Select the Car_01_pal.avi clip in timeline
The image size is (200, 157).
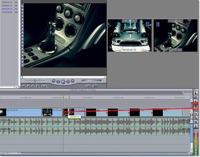(21, 112)
